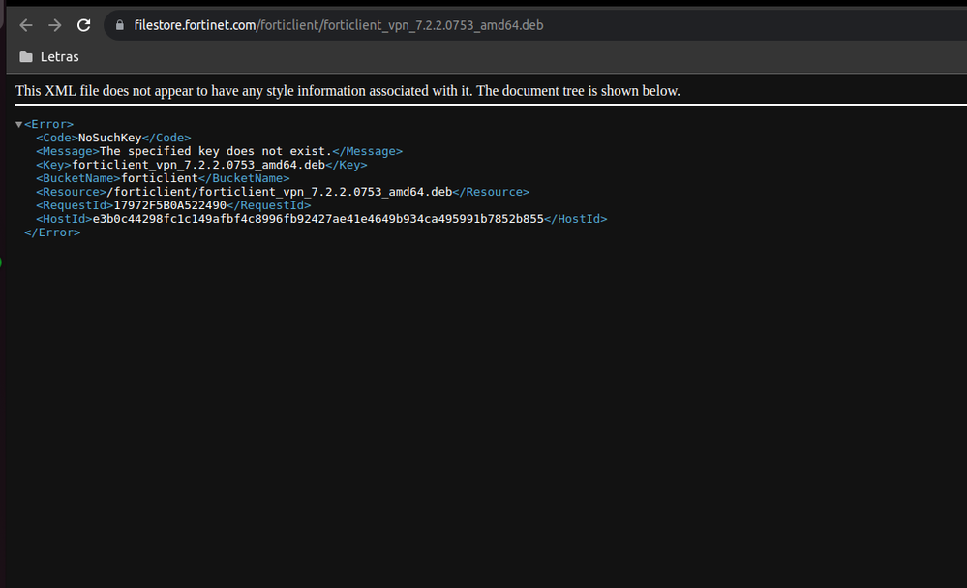This screenshot has height=588, width=967.
Task: Click the Key element filename text
Action: (201, 166)
